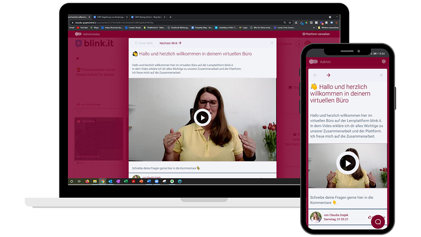Open PowerPoint from taskbar
This screenshot has height=237, width=421.
(141, 182)
